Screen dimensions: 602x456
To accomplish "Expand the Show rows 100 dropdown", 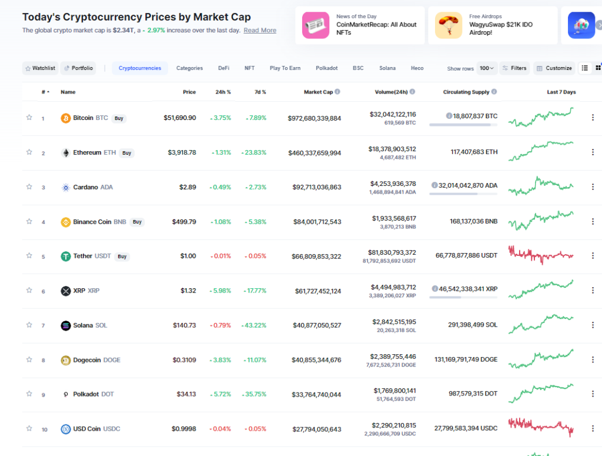I will tap(487, 68).
